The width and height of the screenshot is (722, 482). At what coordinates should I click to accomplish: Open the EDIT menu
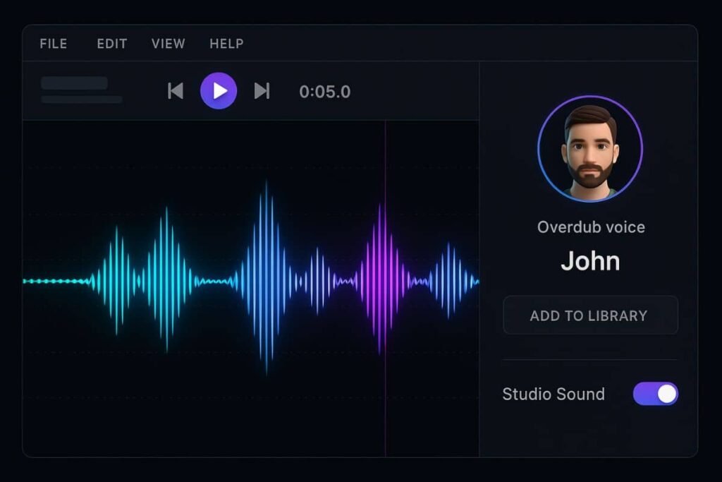pyautogui.click(x=111, y=43)
